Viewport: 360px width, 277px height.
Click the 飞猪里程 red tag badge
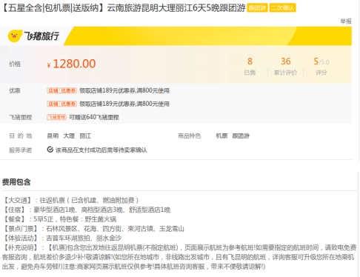coord(56,117)
